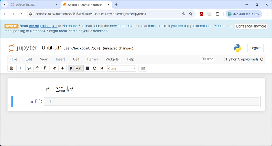Open a new browser tab
The width and height of the screenshot is (272, 146).
[116, 4]
